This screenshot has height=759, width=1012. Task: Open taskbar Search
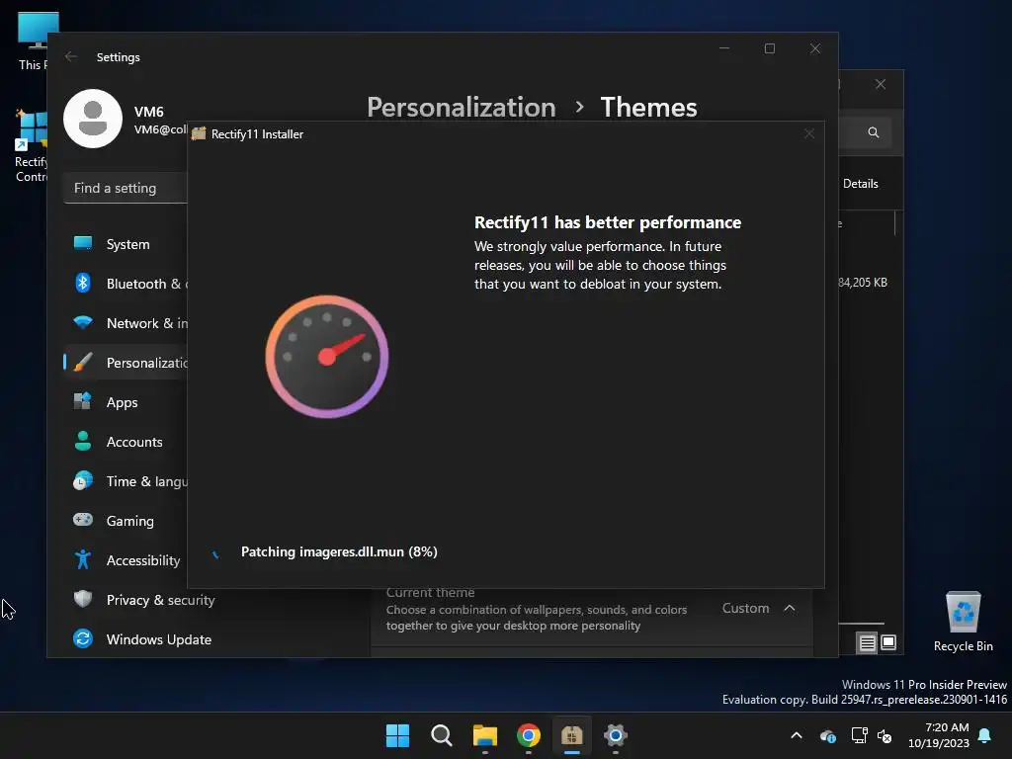click(x=442, y=735)
